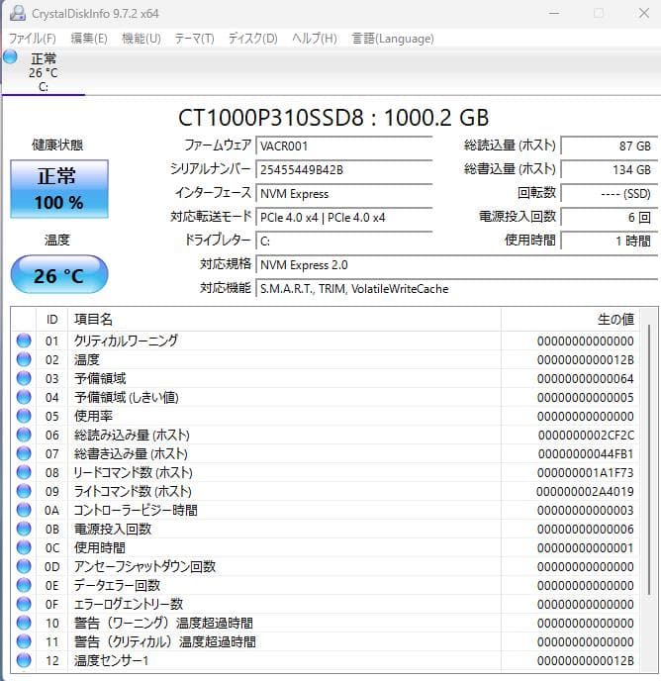Select the リードコマンド数 (ホスト) row name
The height and width of the screenshot is (681, 661).
pyautogui.click(x=134, y=472)
